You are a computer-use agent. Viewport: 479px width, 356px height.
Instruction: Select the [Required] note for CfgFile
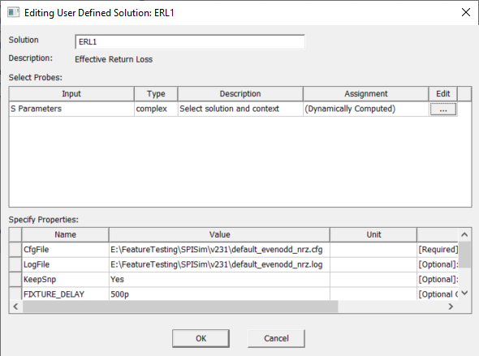[438, 250]
